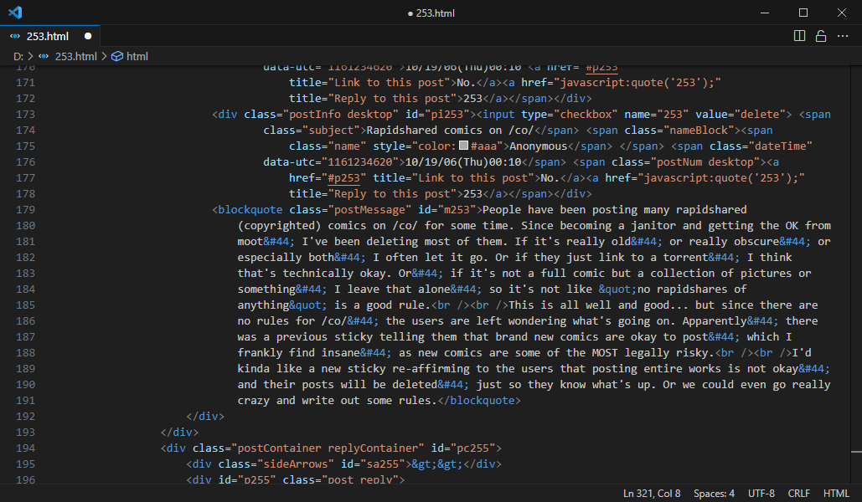This screenshot has width=862, height=502.
Task: Click the file icon on 253.html tab
Action: [x=15, y=37]
